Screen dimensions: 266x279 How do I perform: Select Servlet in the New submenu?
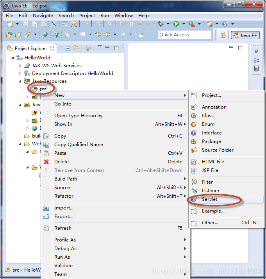coord(227,199)
